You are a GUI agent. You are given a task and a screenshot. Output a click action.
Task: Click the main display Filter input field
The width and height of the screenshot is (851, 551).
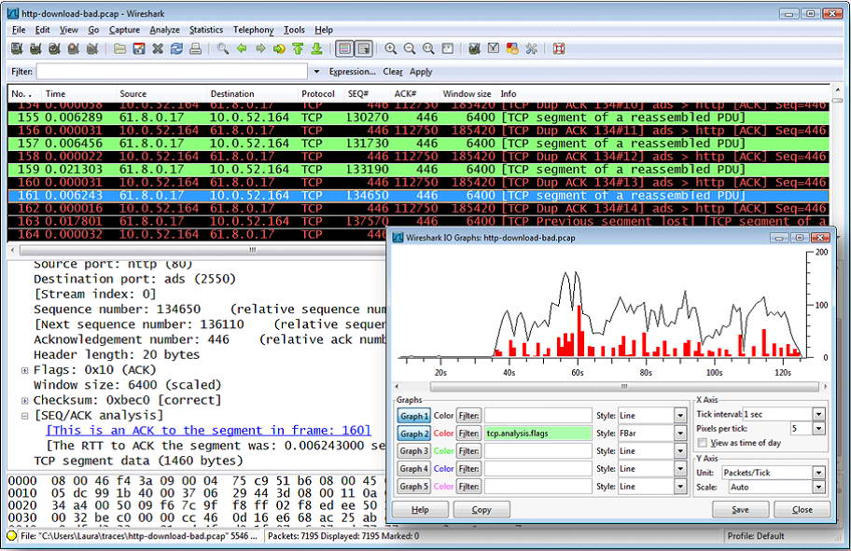pyautogui.click(x=172, y=72)
